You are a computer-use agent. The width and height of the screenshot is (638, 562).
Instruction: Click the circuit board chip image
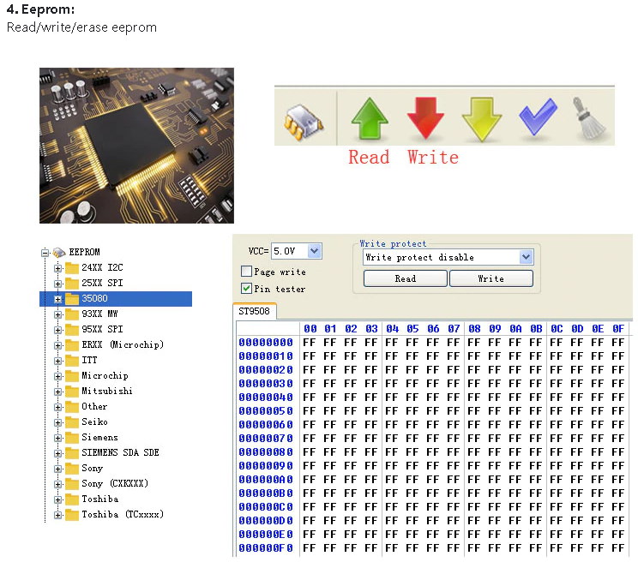click(136, 146)
